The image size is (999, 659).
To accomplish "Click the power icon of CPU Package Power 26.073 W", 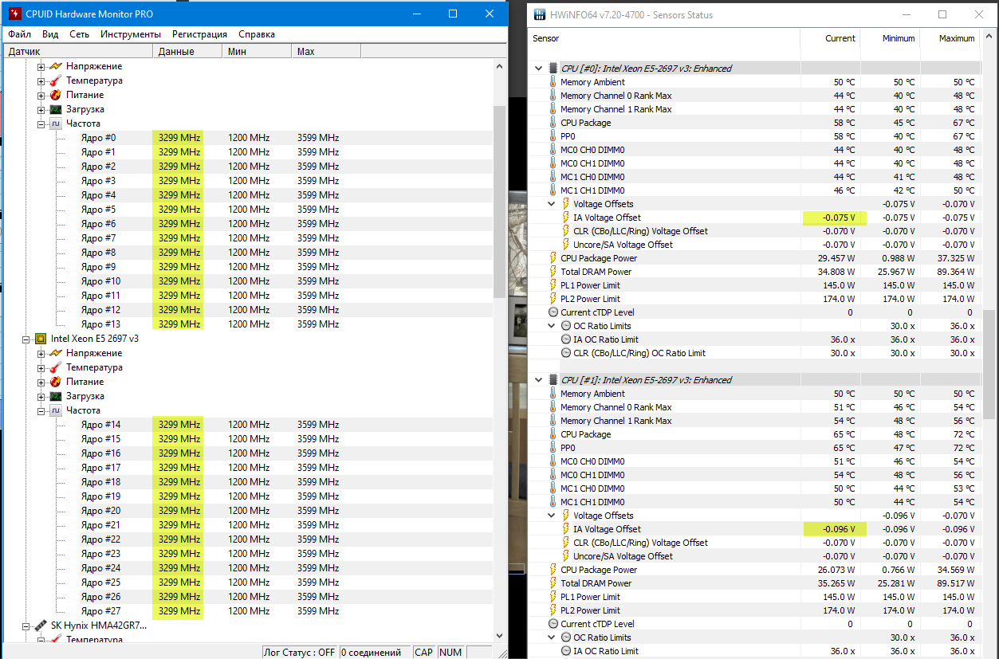I will [553, 570].
